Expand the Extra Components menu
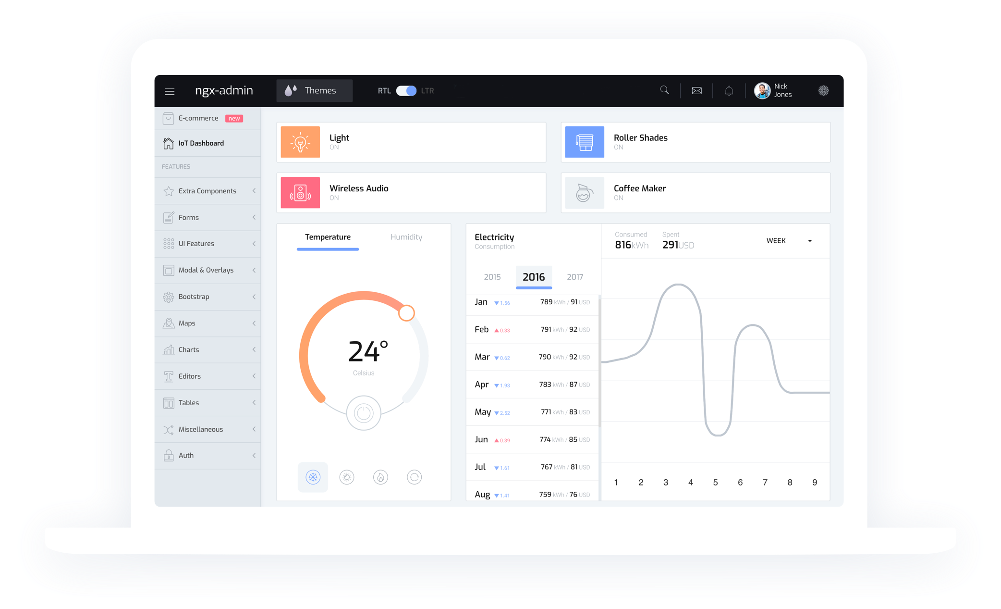1001x609 pixels. (x=208, y=191)
